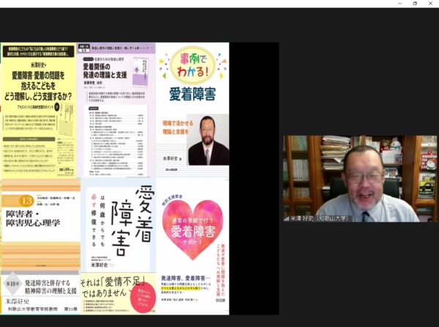The width and height of the screenshot is (439, 327).
Task: Click the pink circle sticker on yellow banner
Action: click(x=143, y=297)
